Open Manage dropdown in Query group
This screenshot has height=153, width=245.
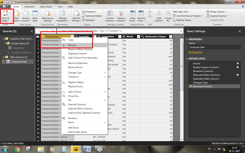89,20
